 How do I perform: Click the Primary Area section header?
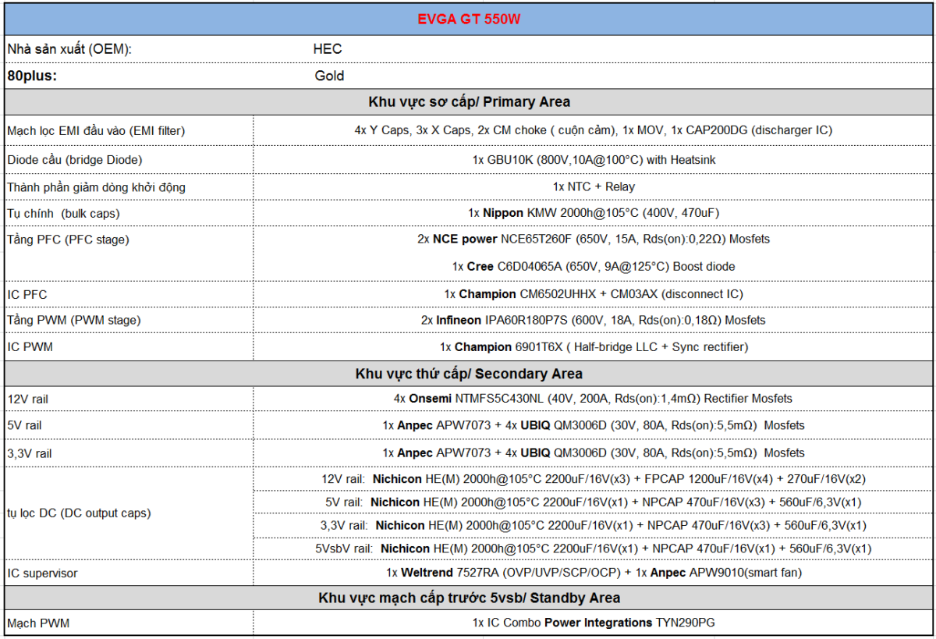point(468,102)
